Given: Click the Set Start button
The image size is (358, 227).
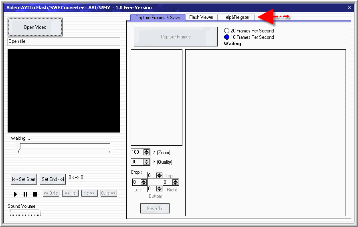Looking at the screenshot, I should pyautogui.click(x=24, y=179).
